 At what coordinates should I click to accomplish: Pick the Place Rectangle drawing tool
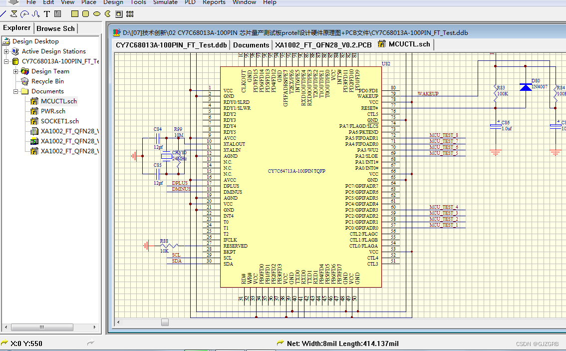75,14
